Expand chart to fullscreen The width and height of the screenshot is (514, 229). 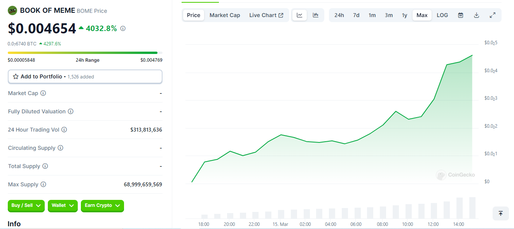point(493,15)
